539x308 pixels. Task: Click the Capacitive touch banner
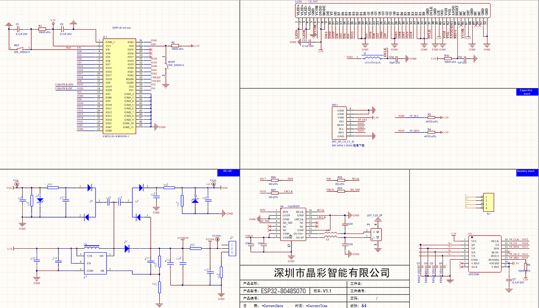click(x=527, y=92)
